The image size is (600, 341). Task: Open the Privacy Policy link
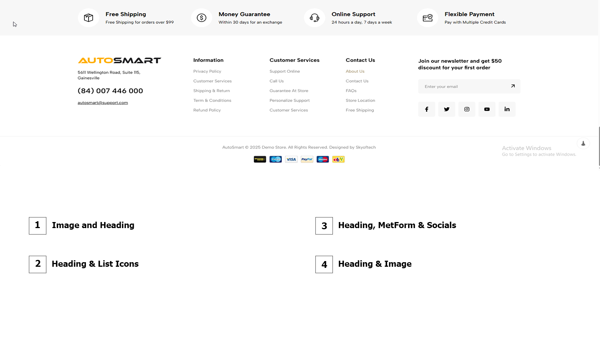pos(207,71)
